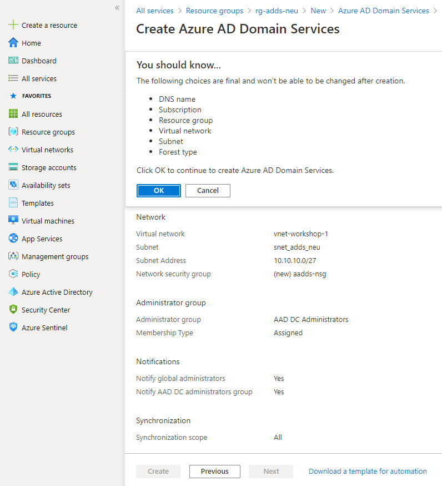Select the Virtual machines icon in the sidebar
Viewport: 442px width, 486px height.
(12, 221)
